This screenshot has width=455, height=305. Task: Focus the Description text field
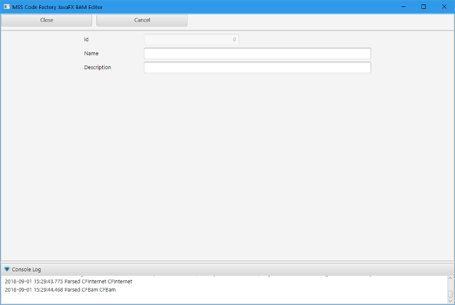pyautogui.click(x=257, y=67)
